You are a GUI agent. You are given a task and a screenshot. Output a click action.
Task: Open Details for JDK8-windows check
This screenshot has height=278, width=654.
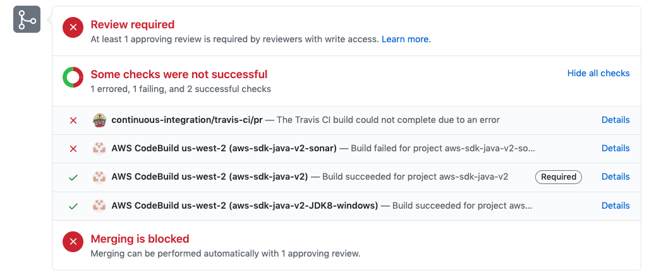[x=615, y=206]
